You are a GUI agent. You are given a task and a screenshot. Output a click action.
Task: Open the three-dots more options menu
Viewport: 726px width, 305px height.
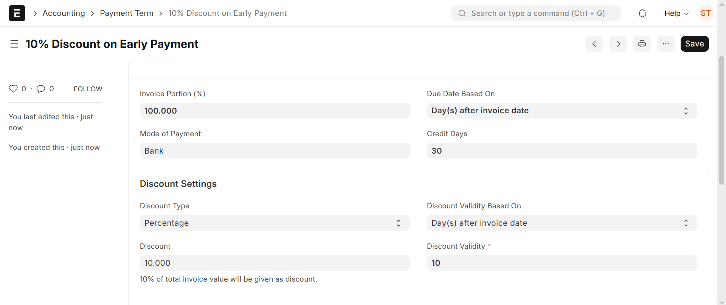[666, 44]
